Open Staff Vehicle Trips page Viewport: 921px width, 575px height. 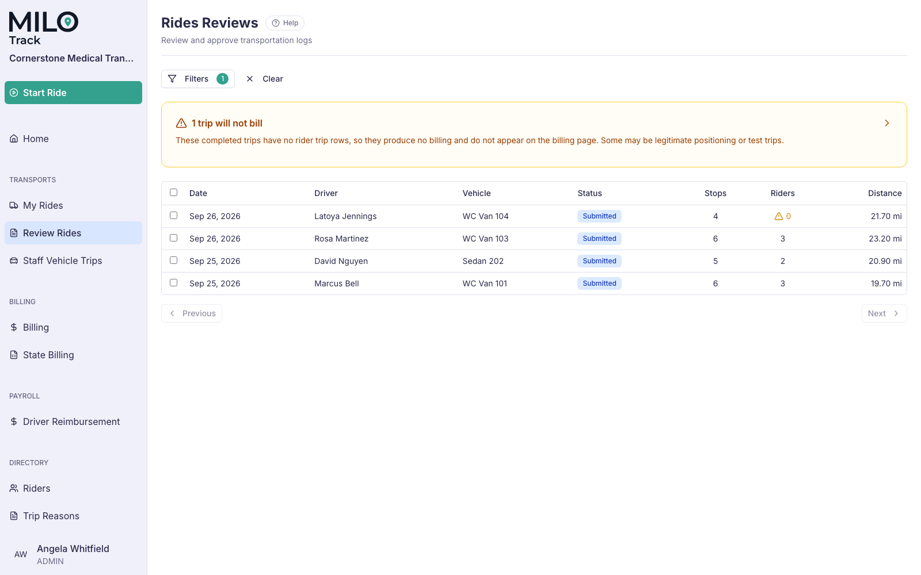tap(73, 260)
